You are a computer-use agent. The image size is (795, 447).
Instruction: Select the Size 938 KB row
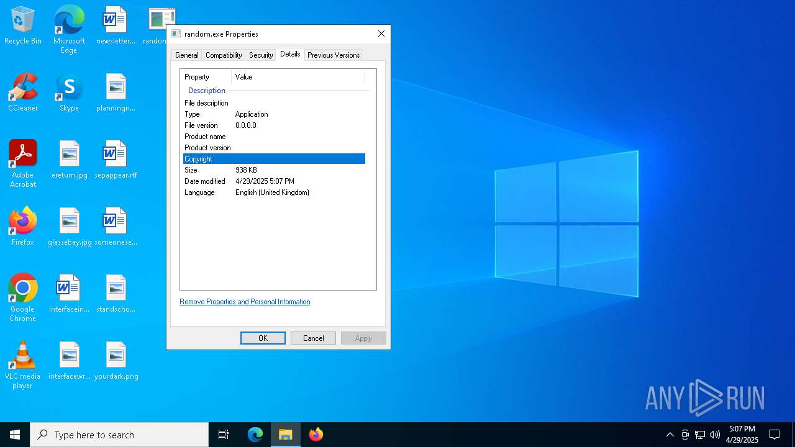pos(274,170)
